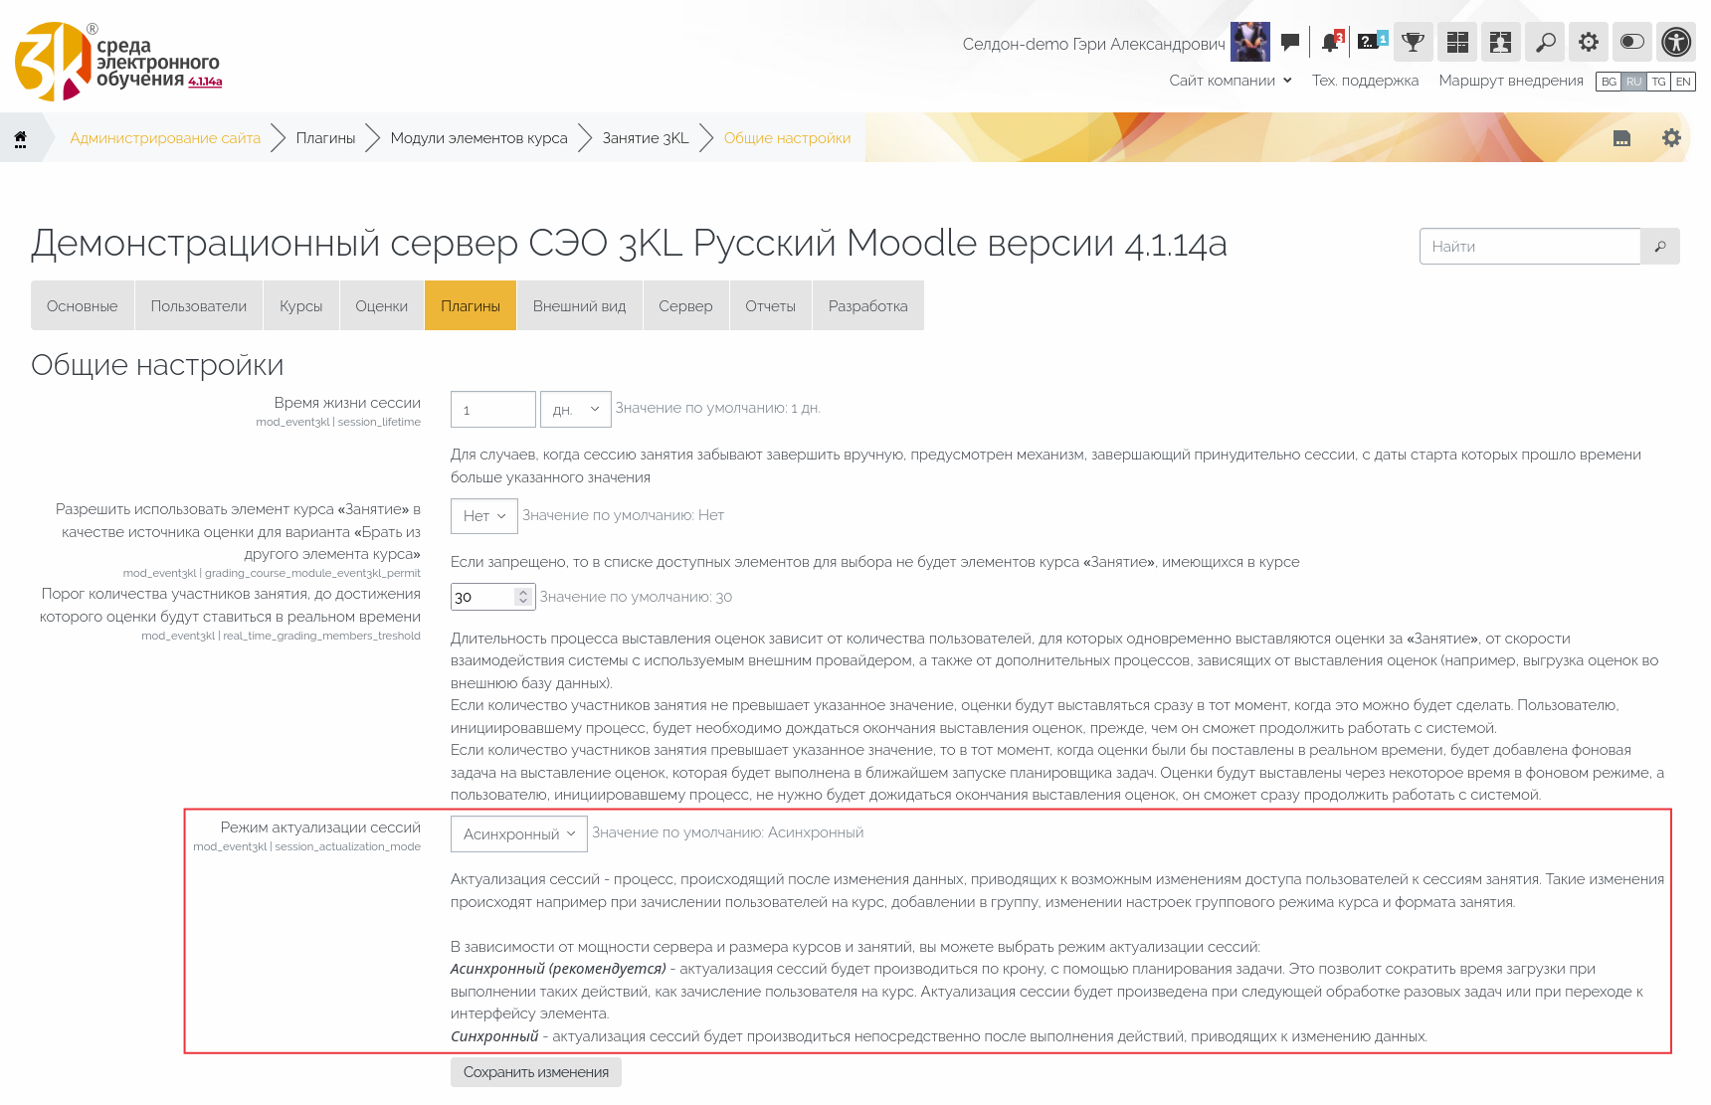Open session lifetime units dropdown
This screenshot has width=1711, height=1105.
tap(576, 410)
